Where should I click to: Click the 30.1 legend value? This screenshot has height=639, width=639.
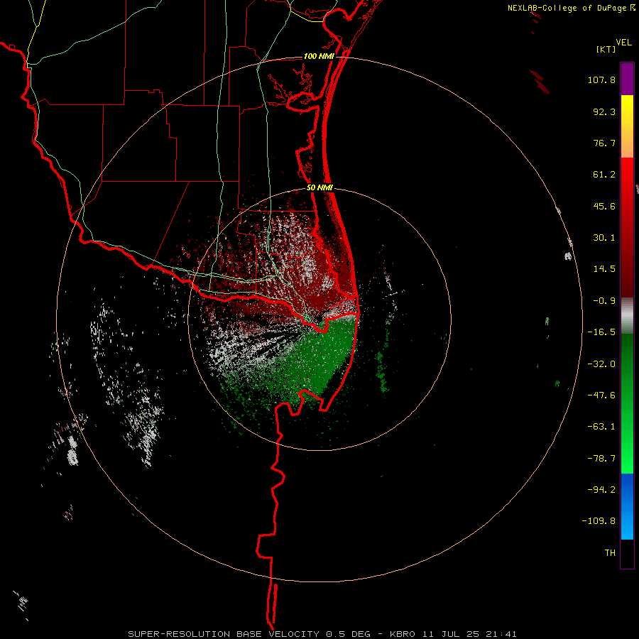(x=604, y=238)
